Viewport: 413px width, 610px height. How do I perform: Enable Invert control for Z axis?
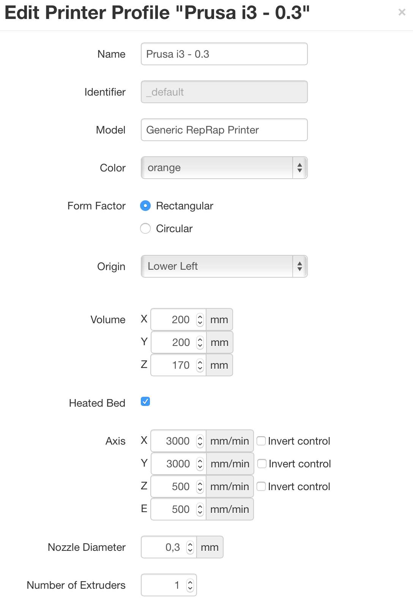tap(261, 486)
